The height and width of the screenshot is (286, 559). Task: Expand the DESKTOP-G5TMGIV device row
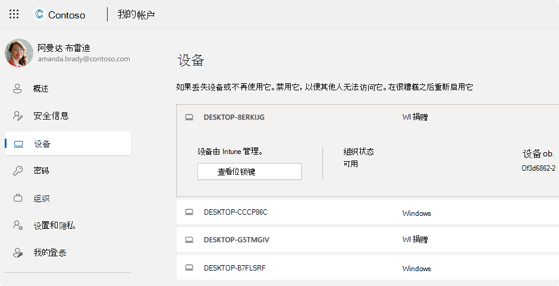click(x=368, y=240)
